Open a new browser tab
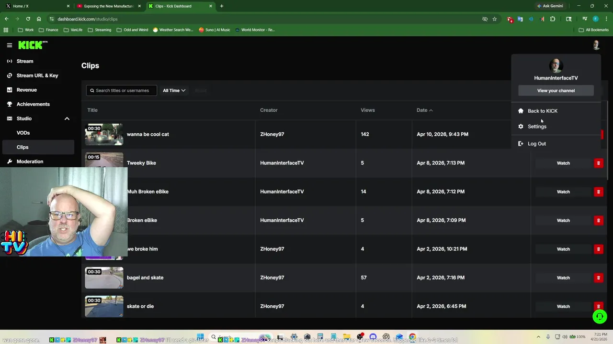Screen dimensions: 613x344 pos(221,6)
